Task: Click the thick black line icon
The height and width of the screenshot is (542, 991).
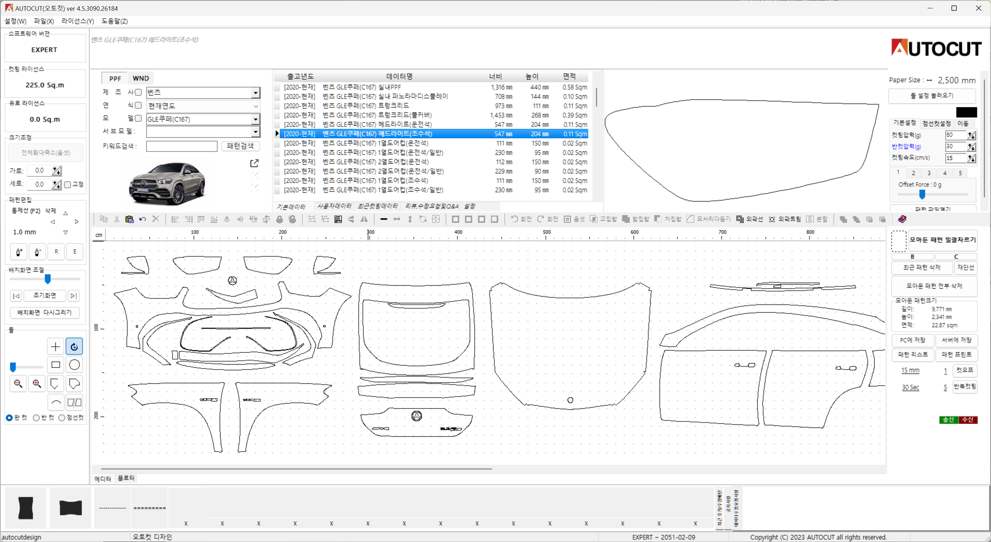Action: (384, 219)
